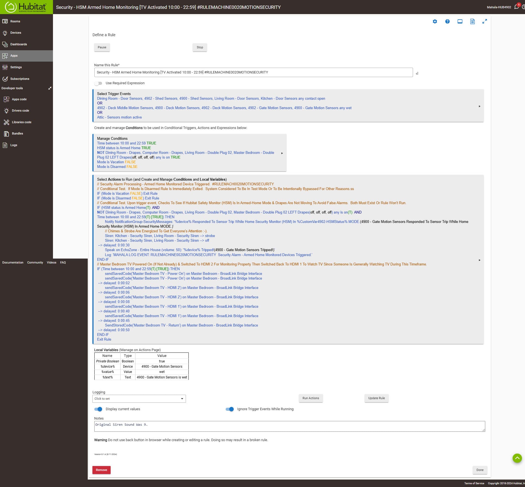Viewport: 525px width, 487px height.
Task: Open the Community page link
Action: coord(35,262)
